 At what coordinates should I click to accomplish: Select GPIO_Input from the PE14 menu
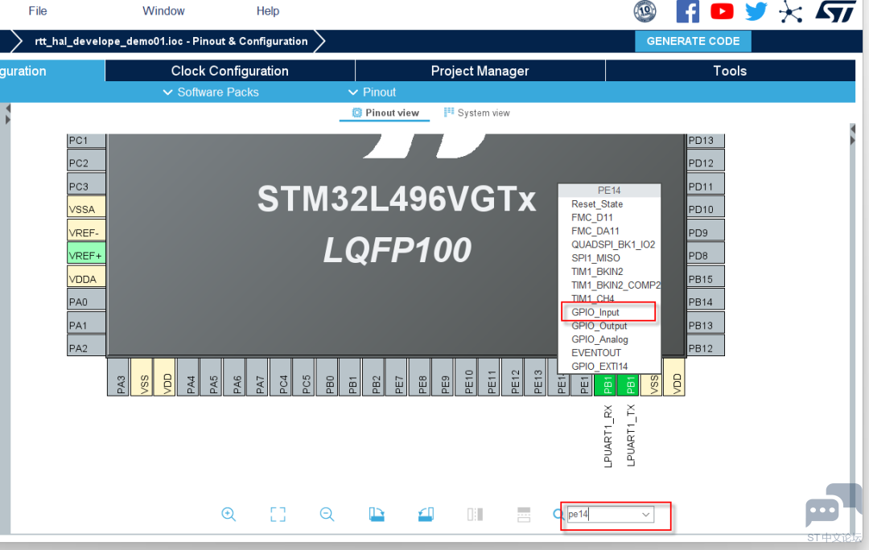595,312
